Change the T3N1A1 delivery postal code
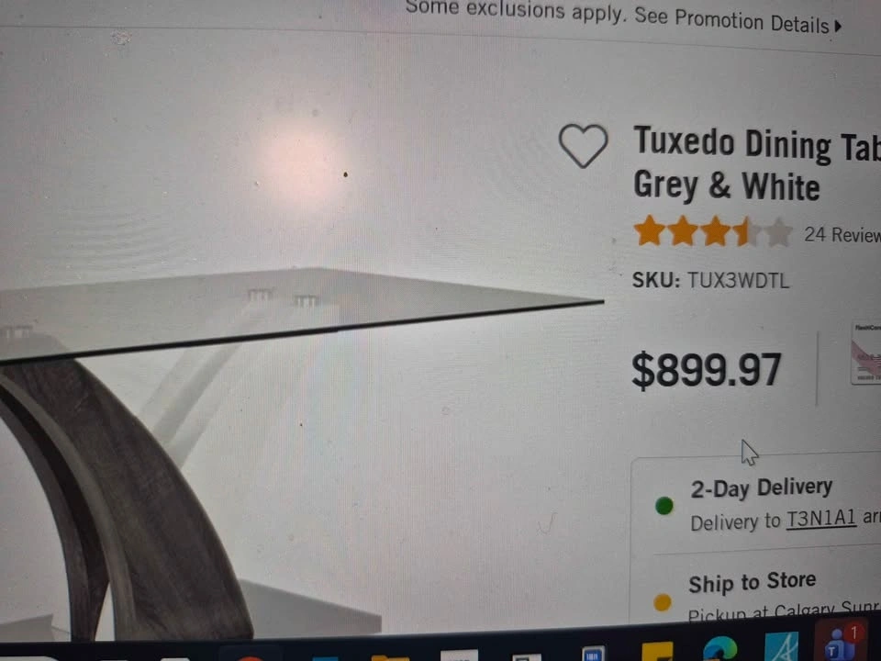The height and width of the screenshot is (661, 881). pos(820,518)
